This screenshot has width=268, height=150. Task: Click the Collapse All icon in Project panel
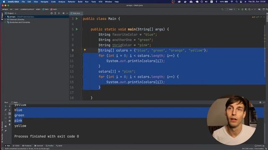(x=59, y=13)
